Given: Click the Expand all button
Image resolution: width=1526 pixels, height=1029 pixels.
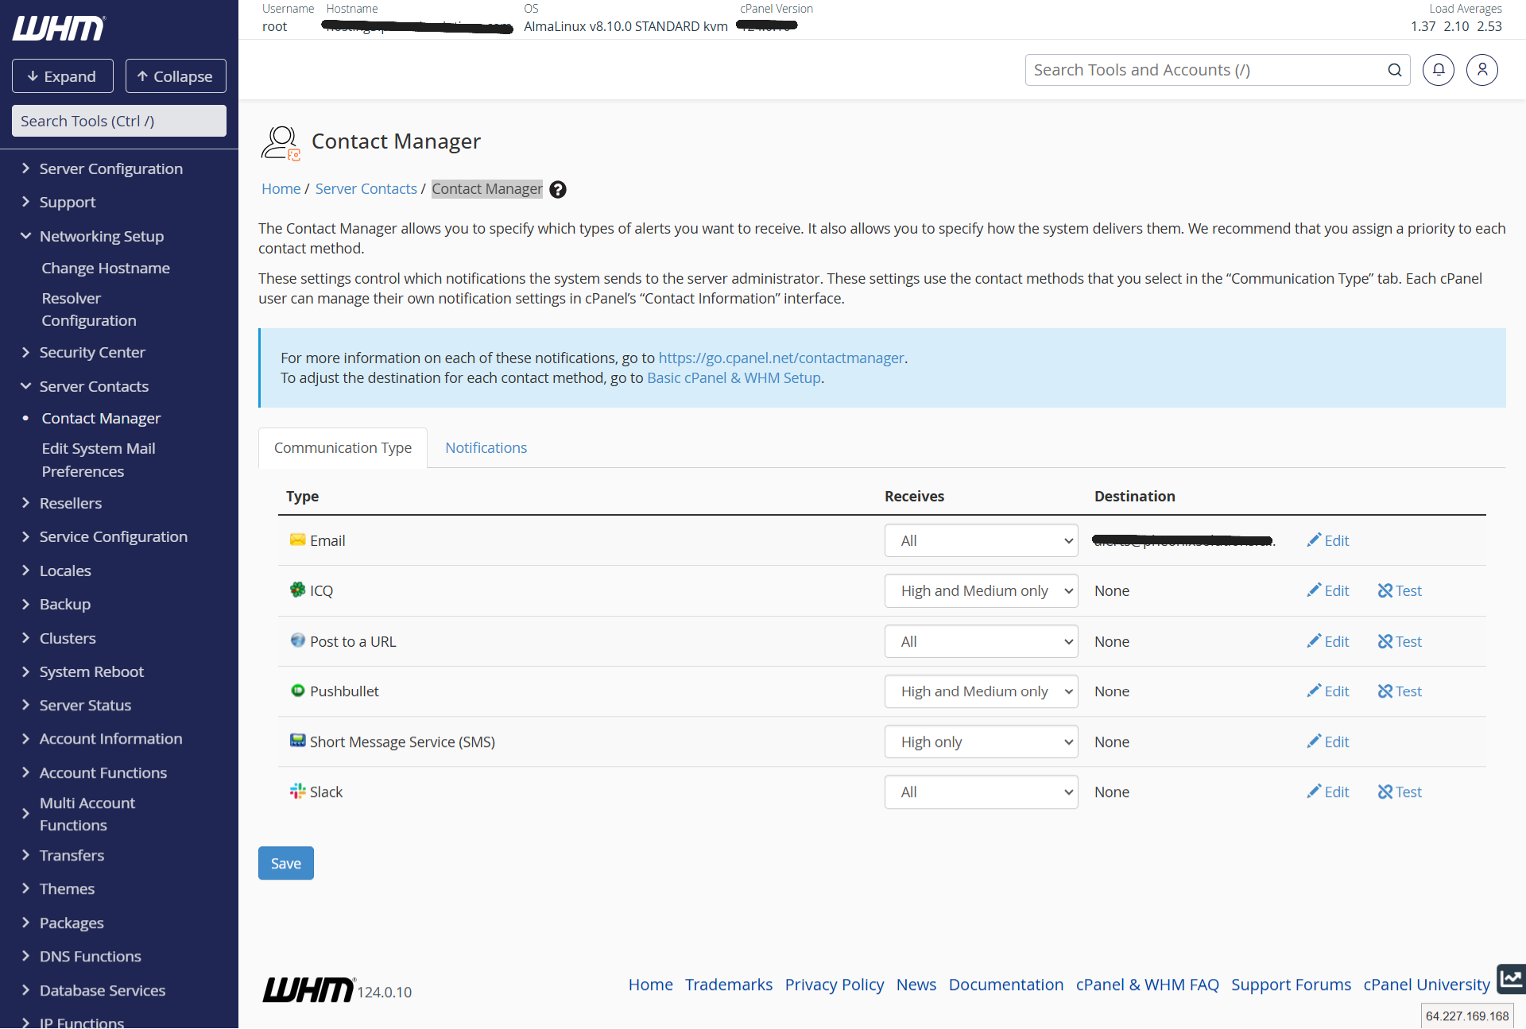Looking at the screenshot, I should tap(62, 76).
